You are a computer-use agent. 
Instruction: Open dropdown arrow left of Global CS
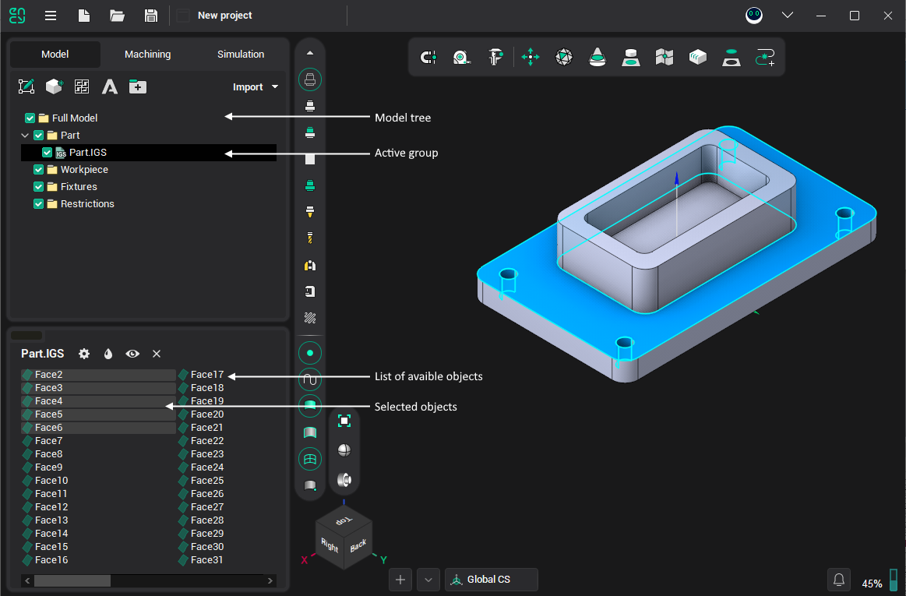point(428,580)
